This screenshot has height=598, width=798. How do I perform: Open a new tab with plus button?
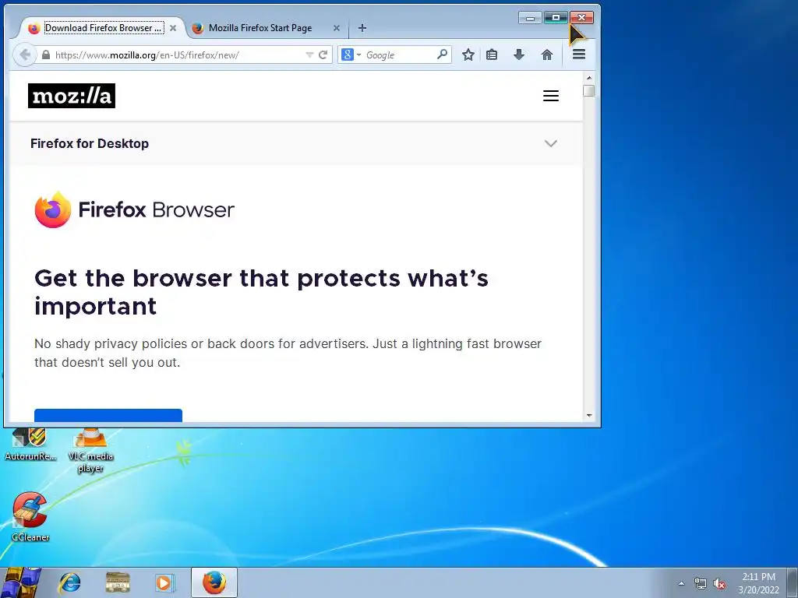tap(362, 28)
